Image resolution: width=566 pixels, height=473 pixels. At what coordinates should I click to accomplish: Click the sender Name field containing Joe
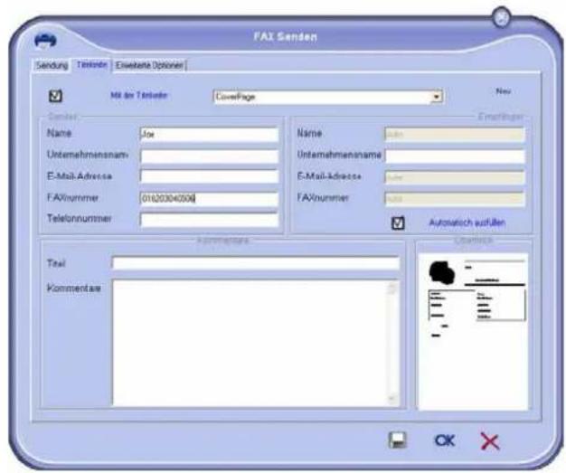209,135
